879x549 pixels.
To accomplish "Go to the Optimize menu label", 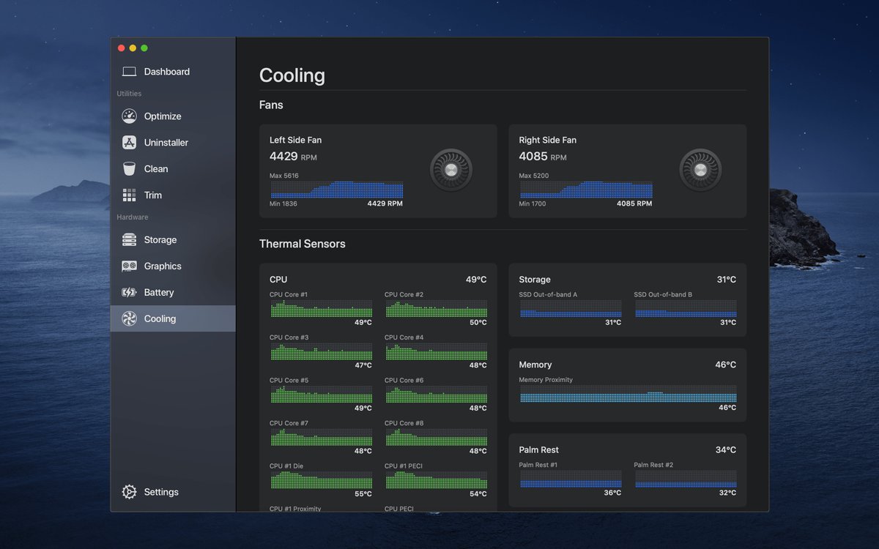I will pos(163,116).
